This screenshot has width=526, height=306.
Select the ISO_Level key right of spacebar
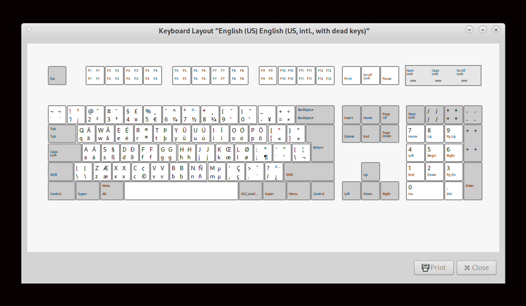point(251,191)
